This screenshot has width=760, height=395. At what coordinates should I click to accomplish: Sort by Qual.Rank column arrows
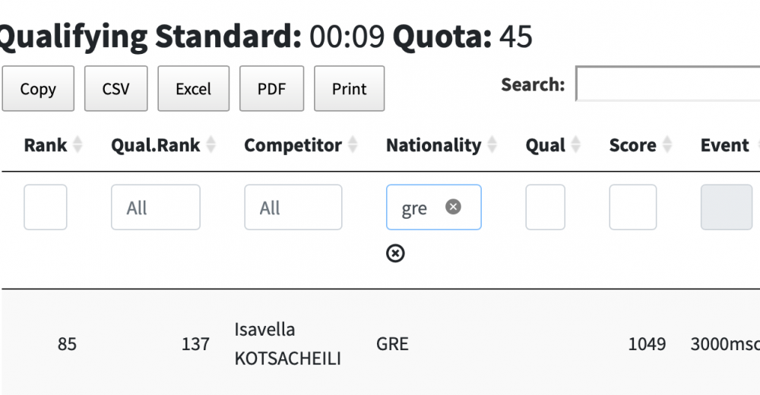coord(211,145)
